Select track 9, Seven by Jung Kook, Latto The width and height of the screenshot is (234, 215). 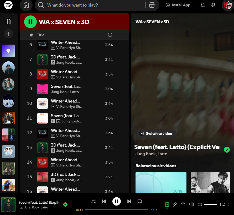pyautogui.click(x=75, y=89)
